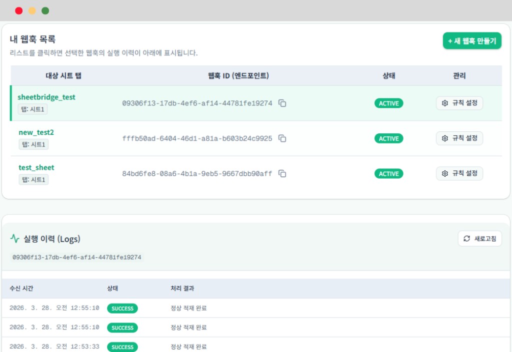Screen dimensions: 512x352
Task: Click the 수신 시간 column header
Action: click(x=21, y=288)
